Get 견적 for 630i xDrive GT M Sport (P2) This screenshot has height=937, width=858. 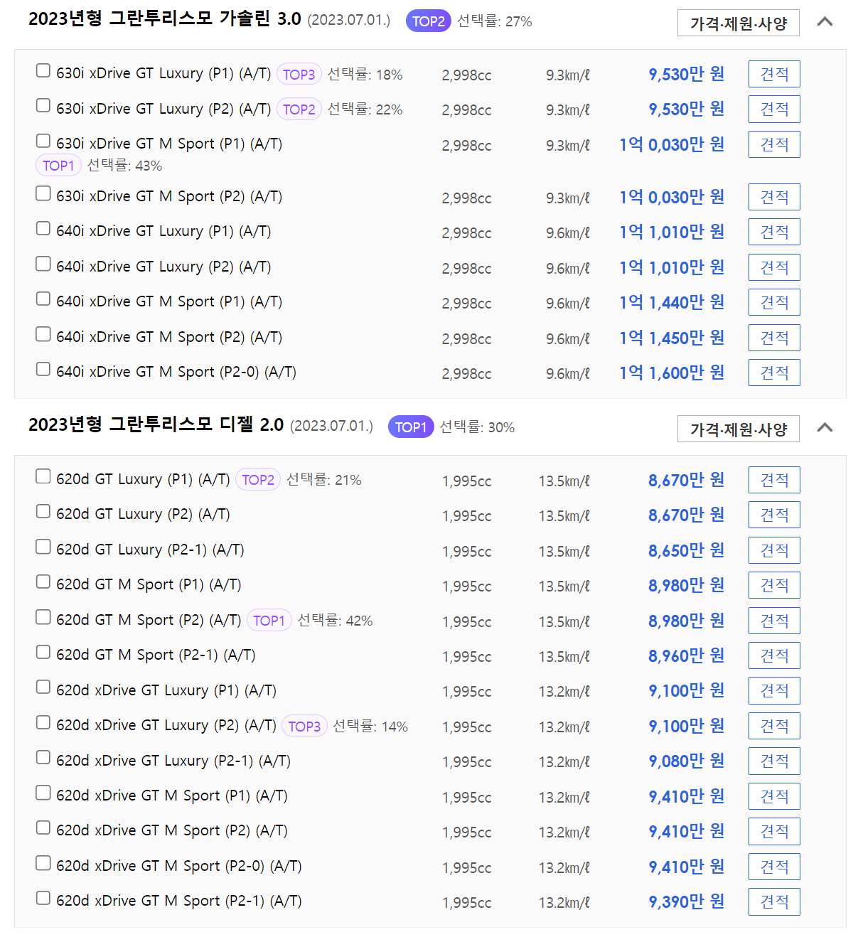(774, 197)
